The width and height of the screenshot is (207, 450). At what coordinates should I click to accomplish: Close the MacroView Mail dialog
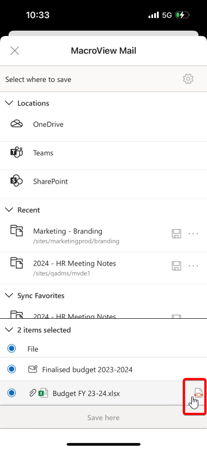pyautogui.click(x=15, y=51)
